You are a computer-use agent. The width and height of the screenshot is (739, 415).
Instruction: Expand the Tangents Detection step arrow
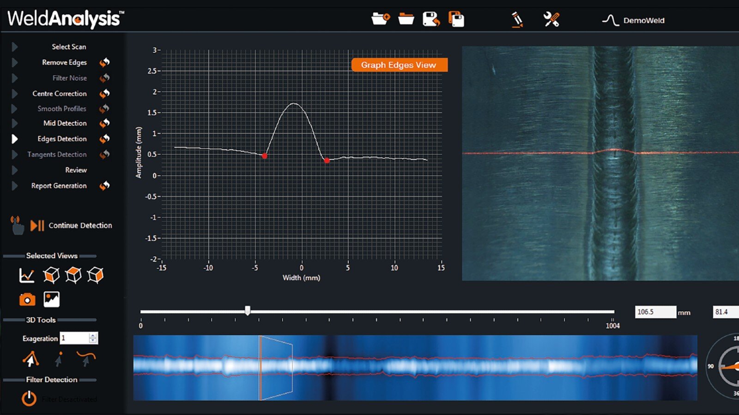[14, 154]
